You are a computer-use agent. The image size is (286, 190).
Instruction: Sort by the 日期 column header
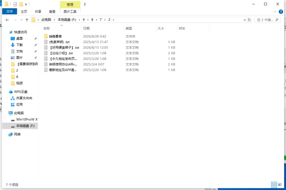86,28
